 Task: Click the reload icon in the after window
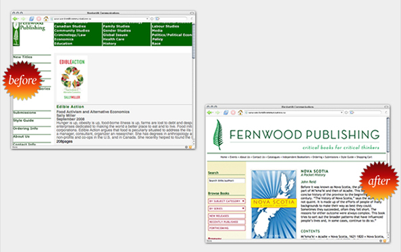226,113
